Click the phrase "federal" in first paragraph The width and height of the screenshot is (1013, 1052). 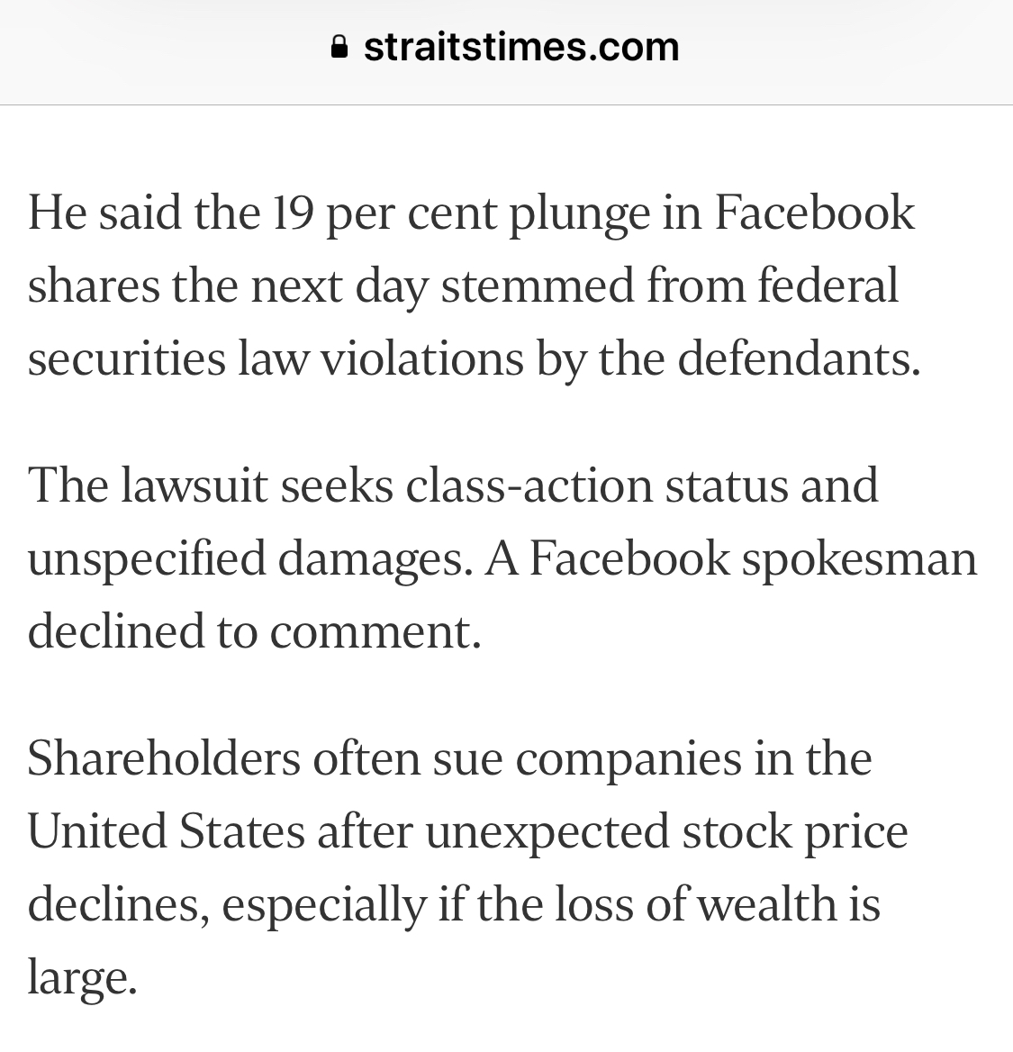pyautogui.click(x=828, y=286)
